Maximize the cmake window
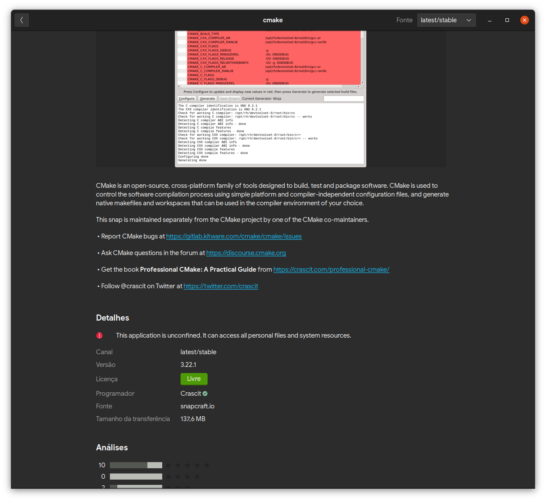 (x=507, y=20)
